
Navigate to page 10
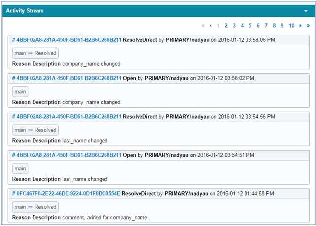coord(291,26)
